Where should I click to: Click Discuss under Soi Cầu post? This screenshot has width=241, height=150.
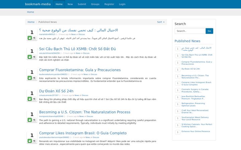(x=86, y=53)
